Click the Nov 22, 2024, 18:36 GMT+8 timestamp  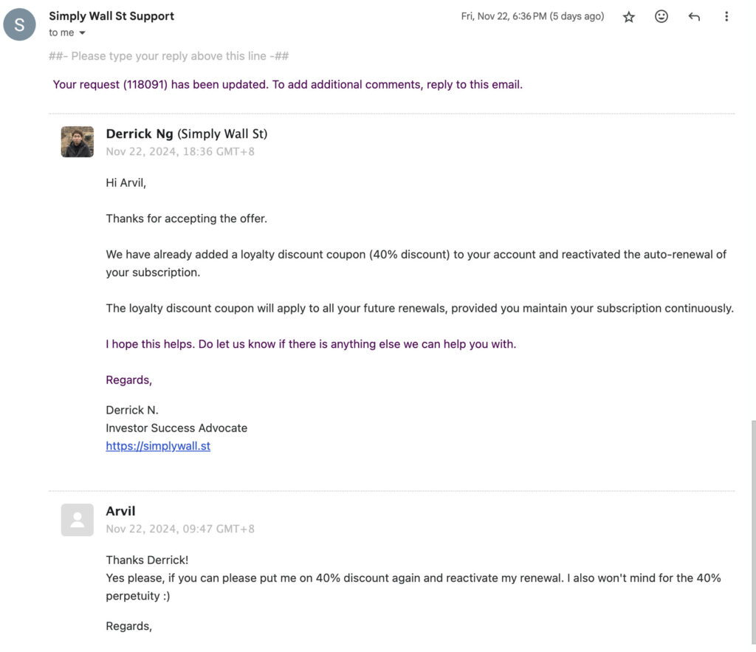pyautogui.click(x=179, y=151)
